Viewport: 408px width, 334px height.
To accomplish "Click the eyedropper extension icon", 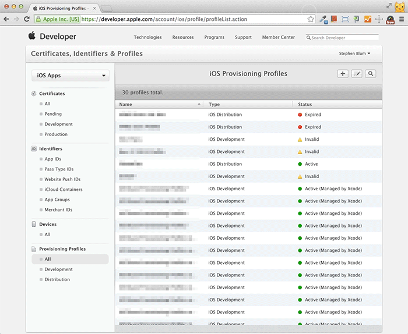I will (323, 19).
